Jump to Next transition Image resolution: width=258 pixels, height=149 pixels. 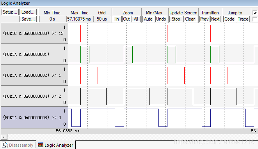point(215,19)
